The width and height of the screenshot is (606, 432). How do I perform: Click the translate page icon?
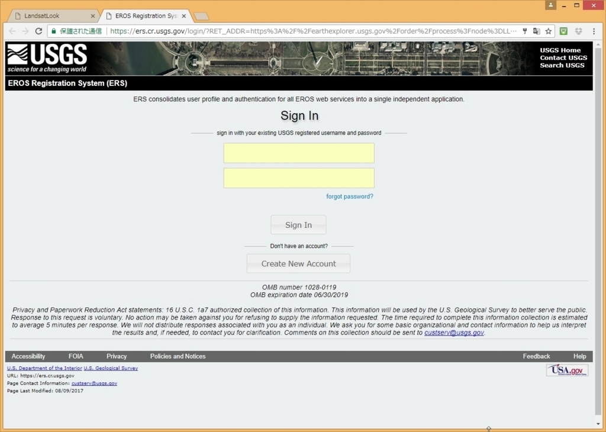point(536,31)
